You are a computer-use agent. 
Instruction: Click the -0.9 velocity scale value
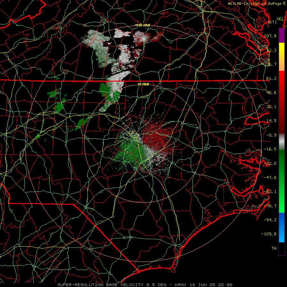click(x=271, y=135)
